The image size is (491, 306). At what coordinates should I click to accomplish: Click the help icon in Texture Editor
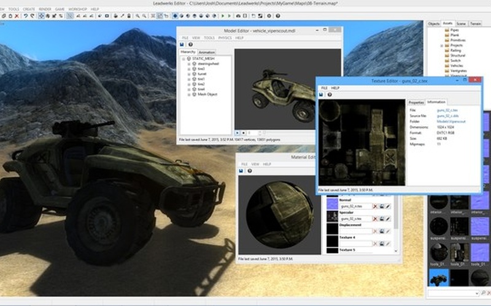pyautogui.click(x=330, y=95)
